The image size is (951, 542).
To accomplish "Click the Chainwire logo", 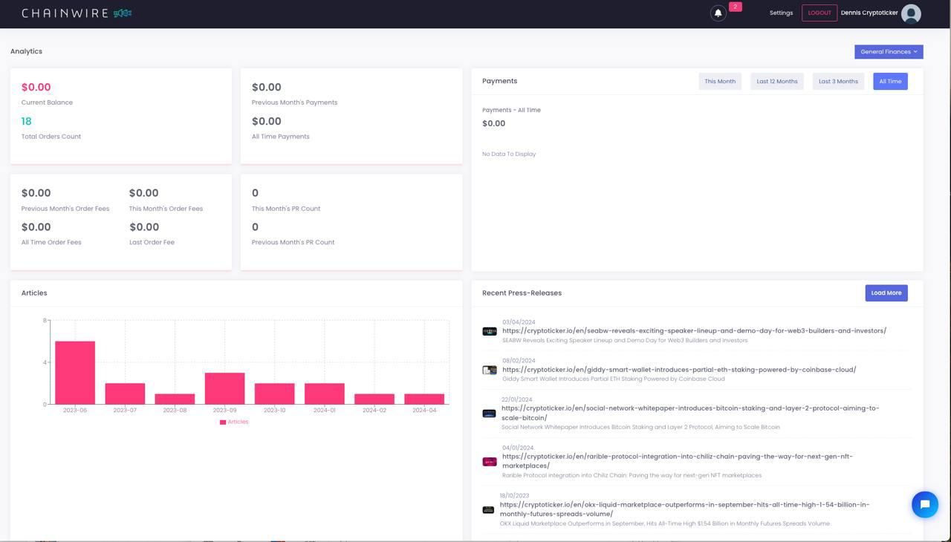I will click(x=77, y=13).
